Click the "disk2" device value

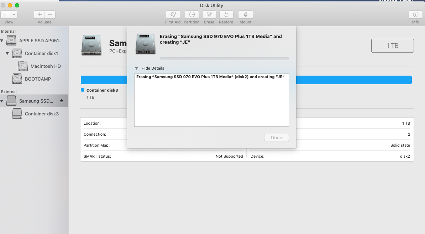tap(405, 156)
